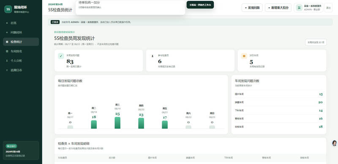Click the workshop row showing 18 in the list
Screen dimensions: 338x164
(279, 127)
